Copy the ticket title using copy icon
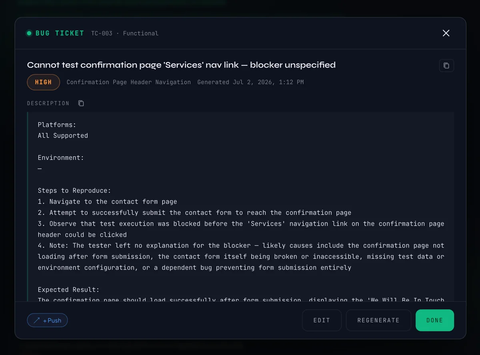This screenshot has height=355, width=480. pos(446,66)
